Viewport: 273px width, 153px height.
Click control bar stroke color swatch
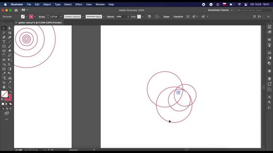point(31,17)
